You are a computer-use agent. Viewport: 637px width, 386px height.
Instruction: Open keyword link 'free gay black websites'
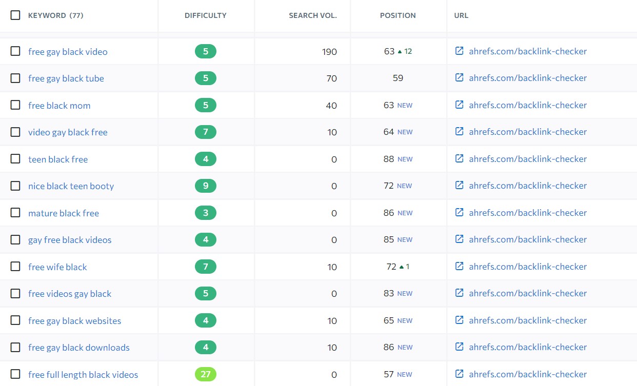pyautogui.click(x=75, y=321)
